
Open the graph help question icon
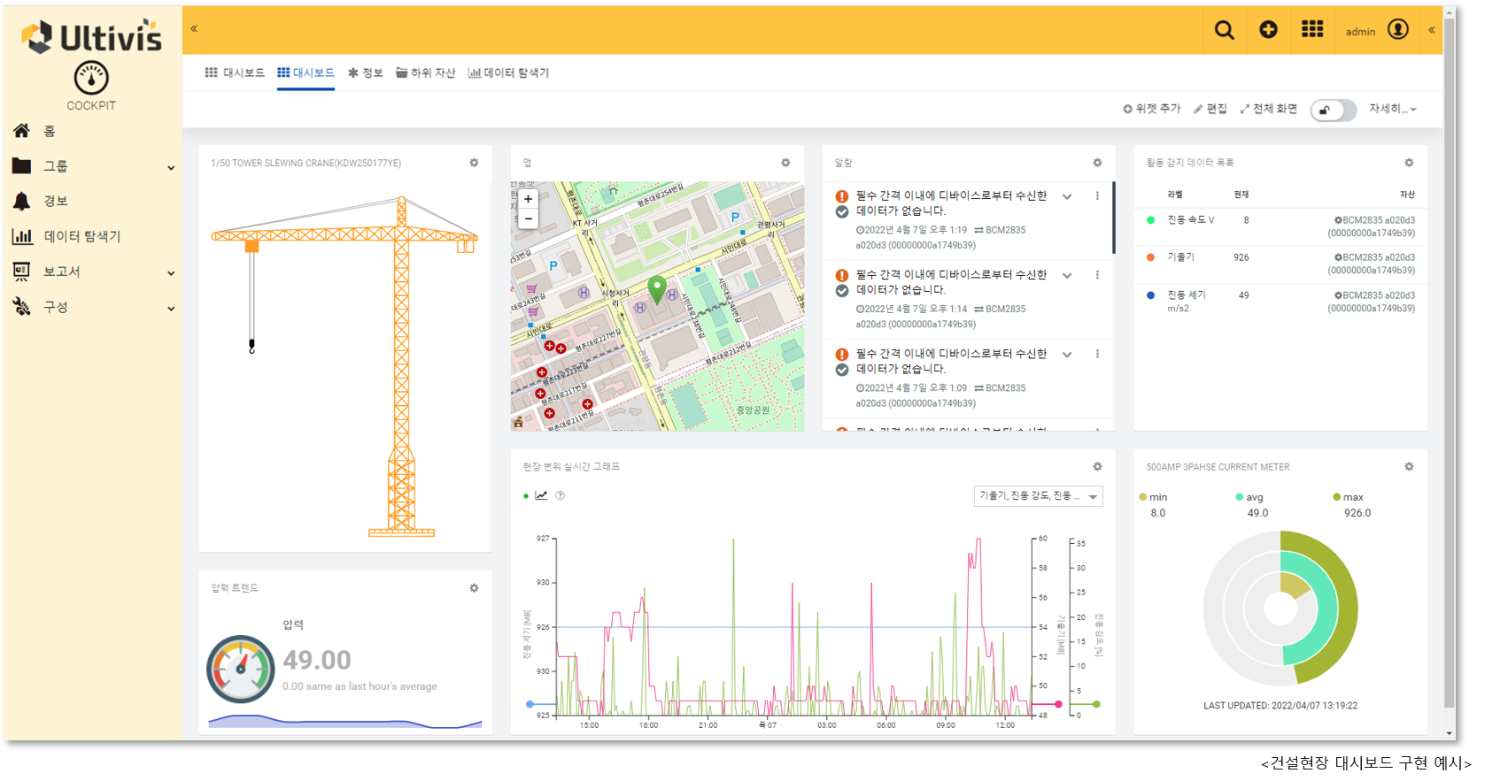pos(560,495)
